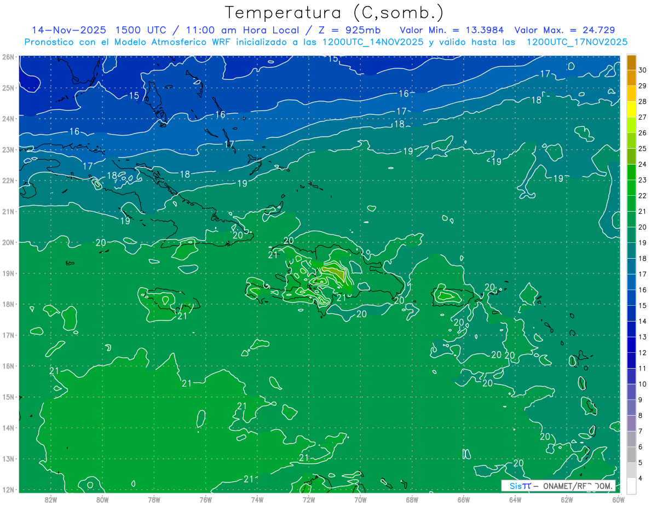Click the longitude axis label "74W"
657x507 pixels.
click(257, 499)
